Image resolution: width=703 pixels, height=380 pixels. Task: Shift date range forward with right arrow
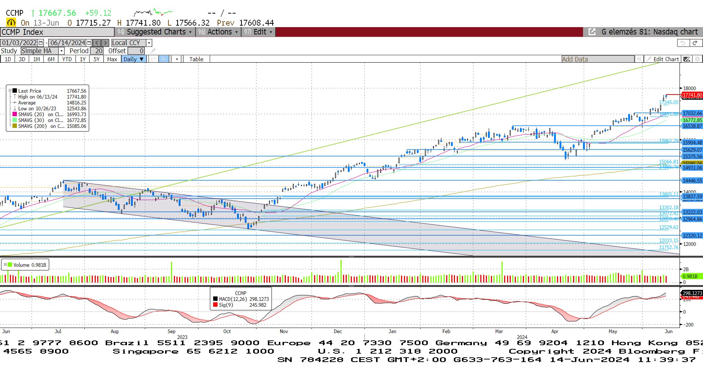pos(105,43)
